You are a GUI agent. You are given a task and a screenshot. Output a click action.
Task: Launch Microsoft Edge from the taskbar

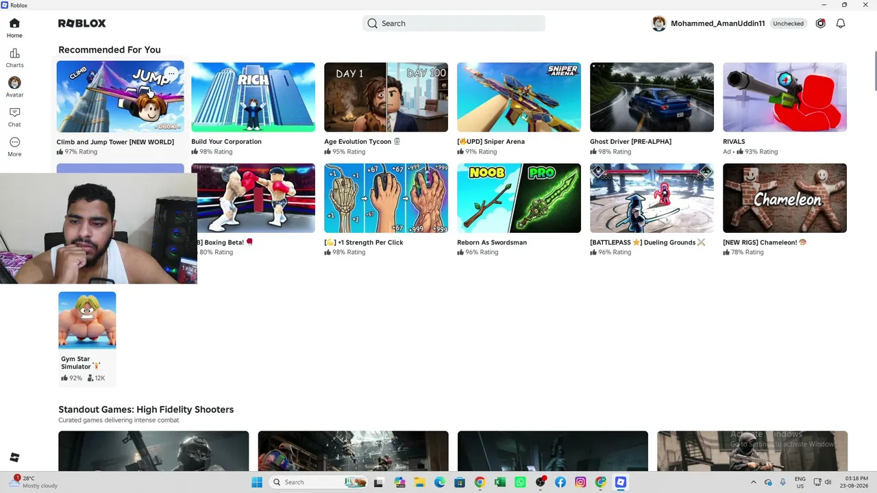coord(440,482)
